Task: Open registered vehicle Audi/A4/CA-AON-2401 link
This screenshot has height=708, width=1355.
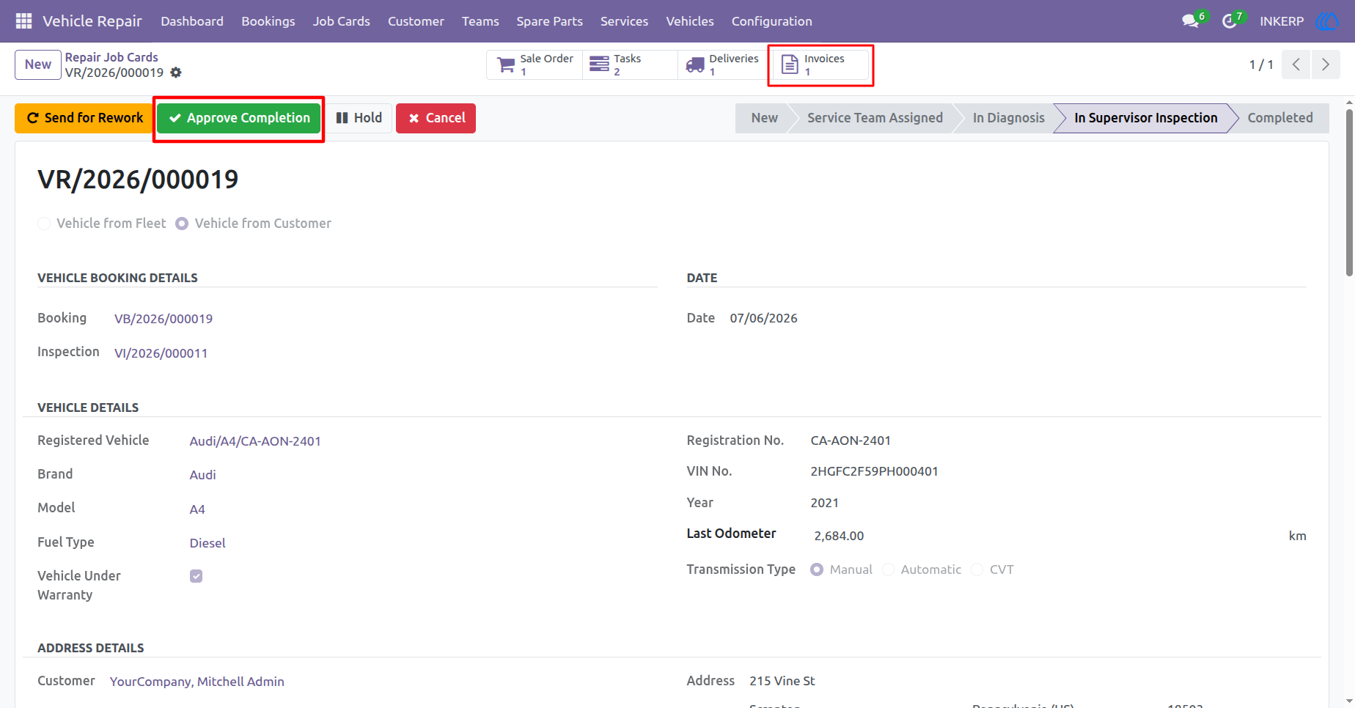Action: pyautogui.click(x=255, y=441)
